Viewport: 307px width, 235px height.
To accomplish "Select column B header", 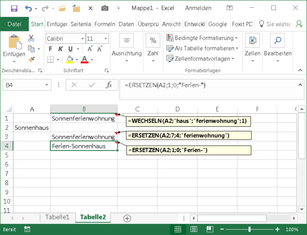I will 84,109.
